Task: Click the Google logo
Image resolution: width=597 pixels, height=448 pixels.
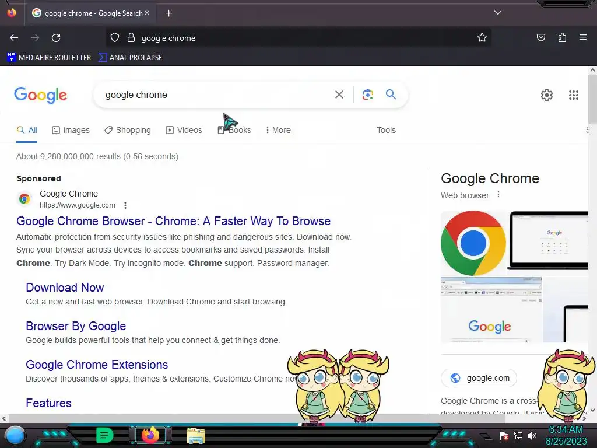Action: click(40, 95)
